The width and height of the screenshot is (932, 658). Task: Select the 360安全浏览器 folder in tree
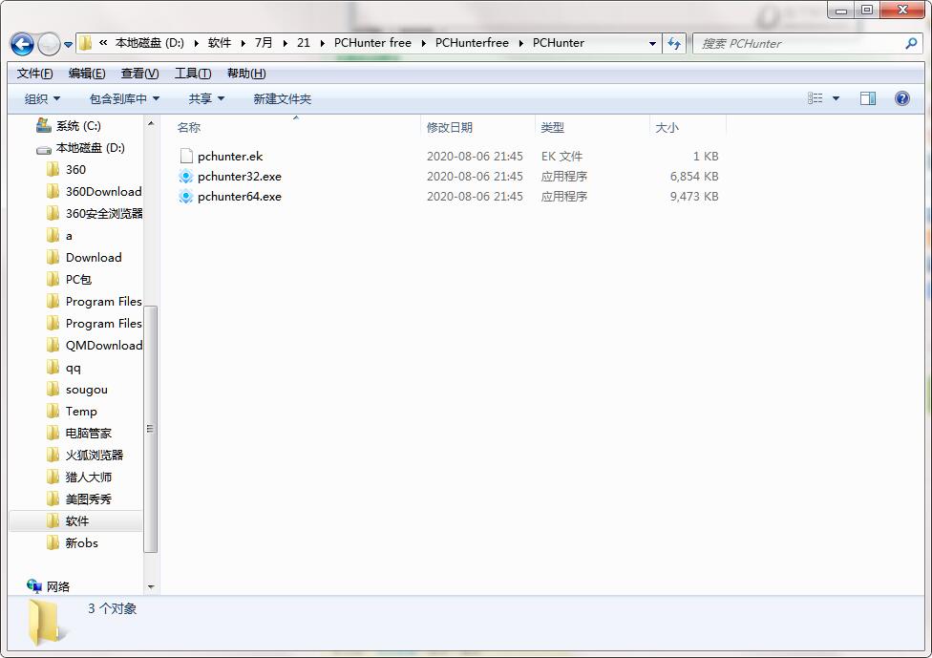pyautogui.click(x=95, y=213)
